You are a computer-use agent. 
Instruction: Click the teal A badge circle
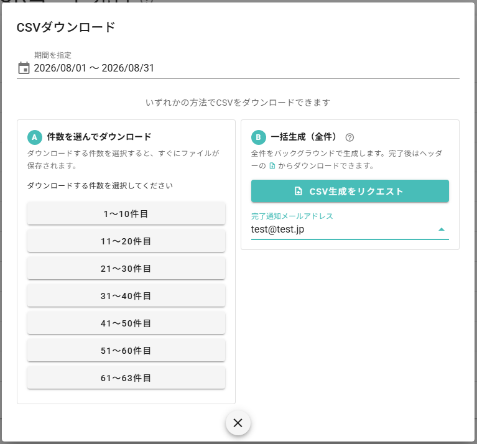tap(34, 137)
